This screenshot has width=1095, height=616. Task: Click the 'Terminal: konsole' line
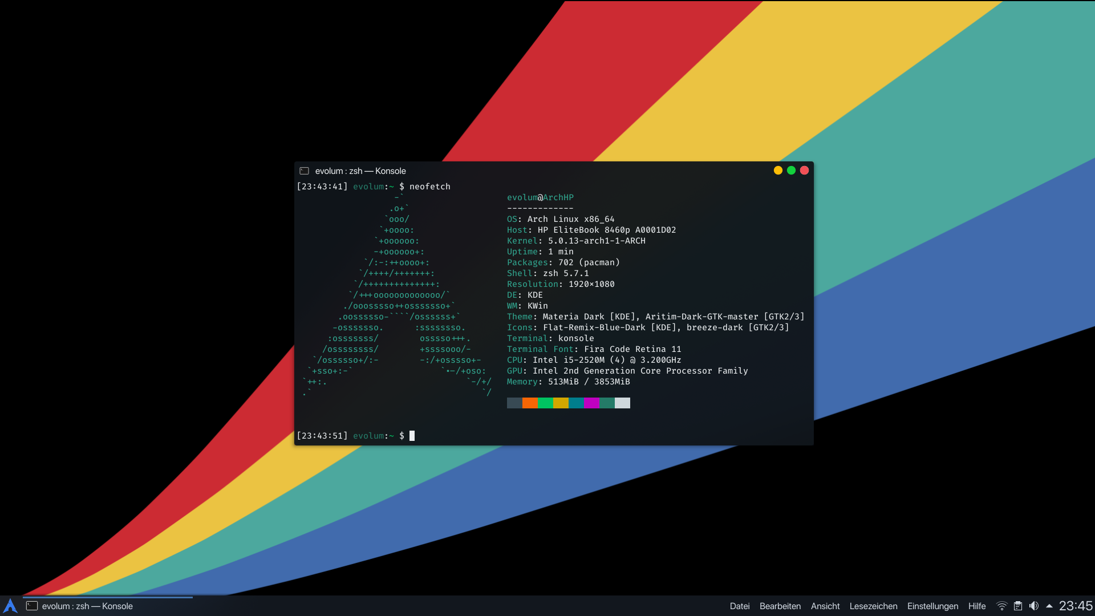(x=550, y=338)
